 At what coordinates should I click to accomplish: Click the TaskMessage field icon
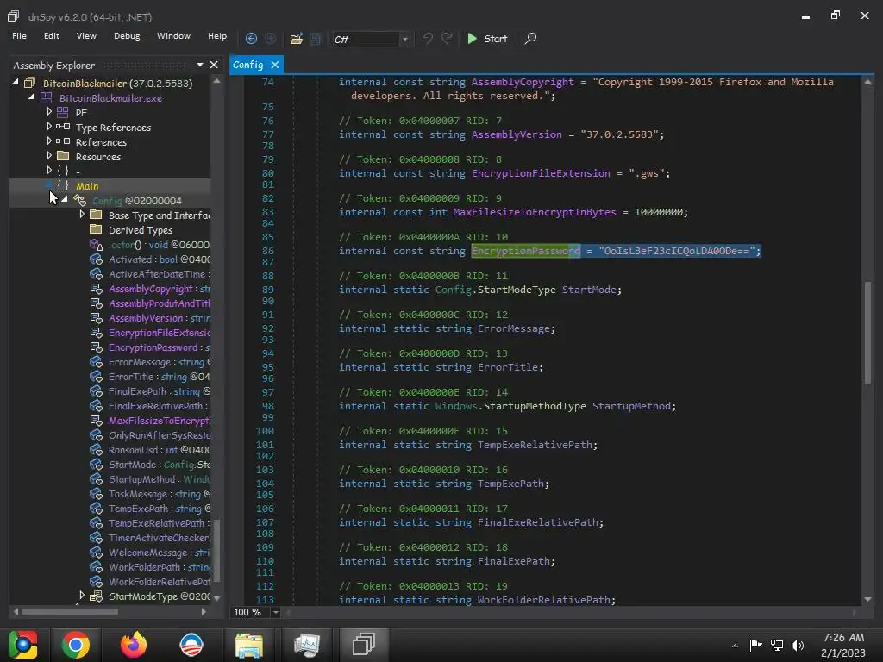click(x=96, y=493)
